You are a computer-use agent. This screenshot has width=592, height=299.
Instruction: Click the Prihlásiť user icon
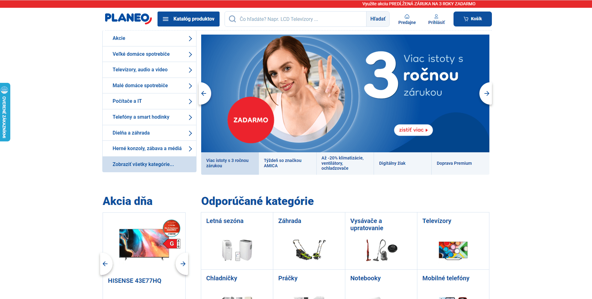(x=436, y=17)
